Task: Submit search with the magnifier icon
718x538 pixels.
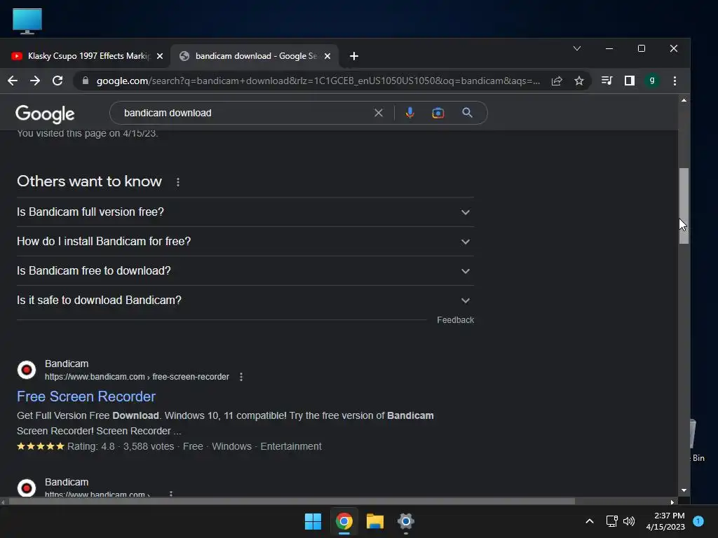Action: (467, 113)
